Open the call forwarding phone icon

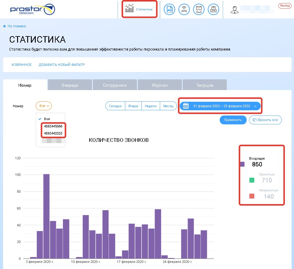coord(184,9)
